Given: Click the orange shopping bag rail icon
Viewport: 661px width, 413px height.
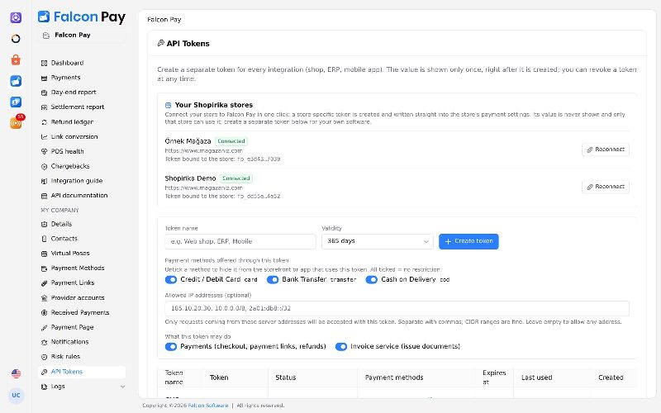Looking at the screenshot, I should (x=16, y=59).
